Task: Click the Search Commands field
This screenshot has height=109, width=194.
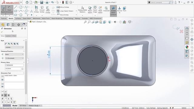Action: (x=160, y=2)
